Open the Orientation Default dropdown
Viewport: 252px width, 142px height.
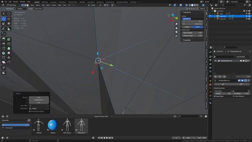click(x=21, y=9)
